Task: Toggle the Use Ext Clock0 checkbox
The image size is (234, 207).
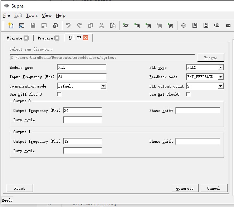Action: [x=188, y=94]
